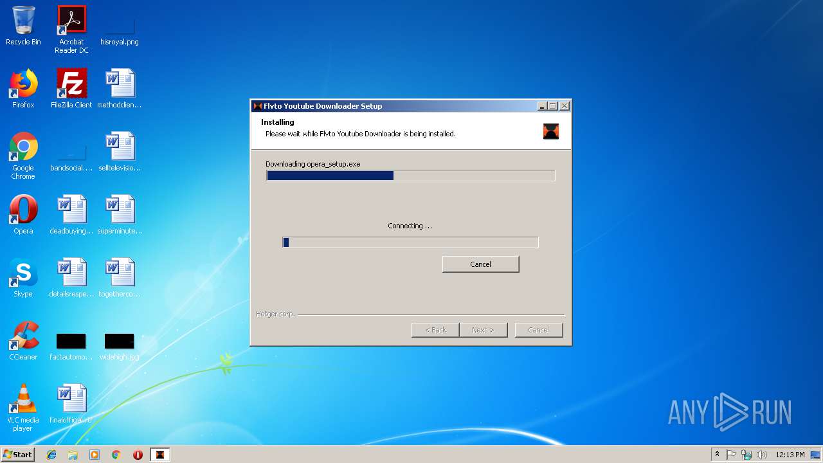
Task: Click the Flvto Youtube Downloader Setup title
Action: tap(323, 106)
